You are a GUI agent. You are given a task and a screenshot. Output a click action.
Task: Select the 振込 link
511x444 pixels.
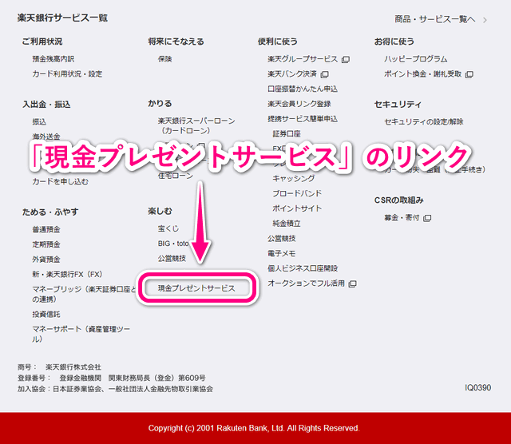[x=39, y=122]
